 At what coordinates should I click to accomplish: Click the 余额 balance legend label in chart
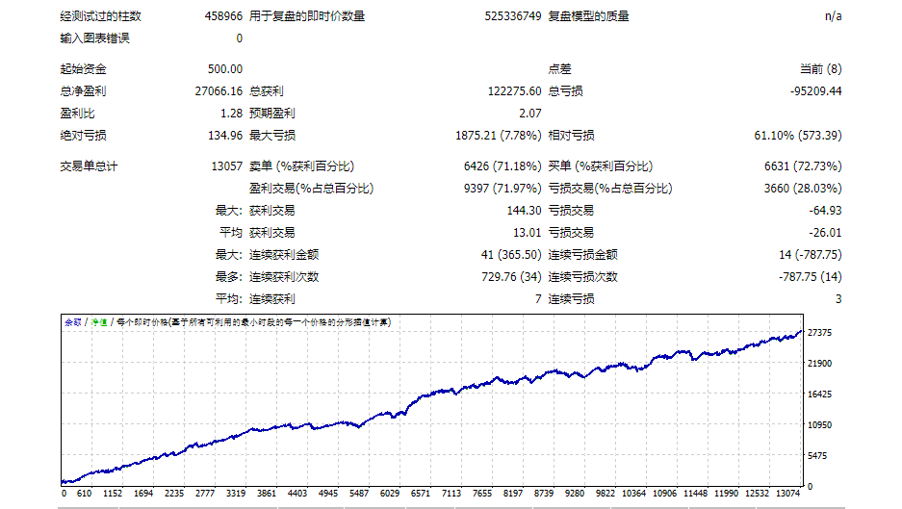coord(72,322)
